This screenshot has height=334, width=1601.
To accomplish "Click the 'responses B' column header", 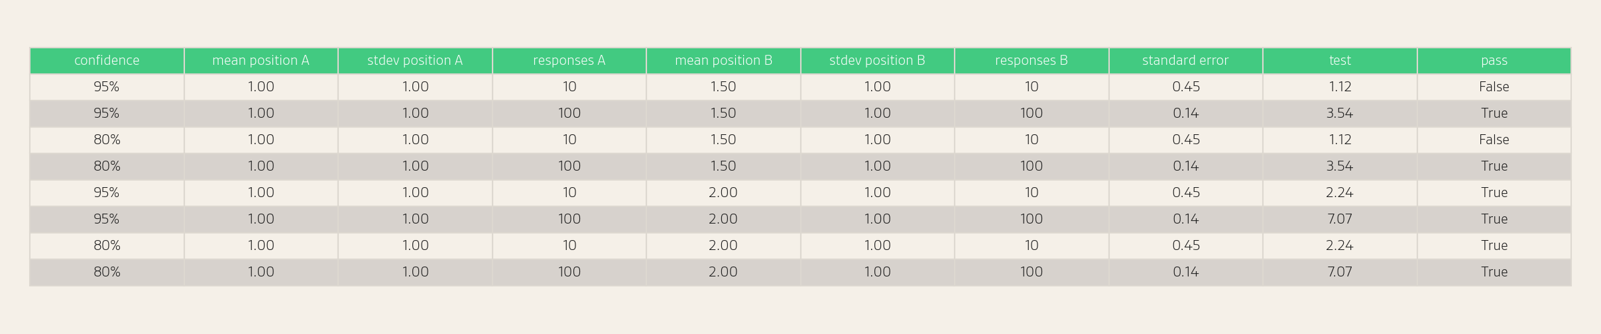I will 1032,61.
